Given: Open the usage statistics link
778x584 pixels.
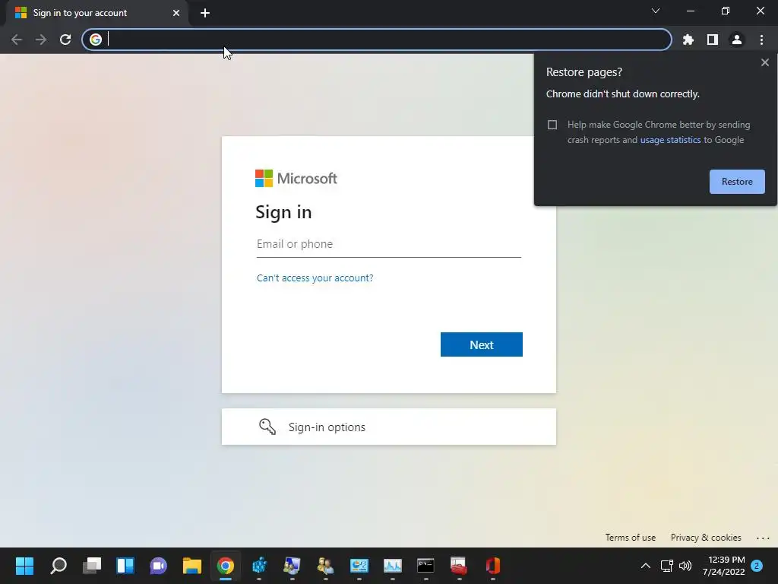Looking at the screenshot, I should pyautogui.click(x=670, y=140).
